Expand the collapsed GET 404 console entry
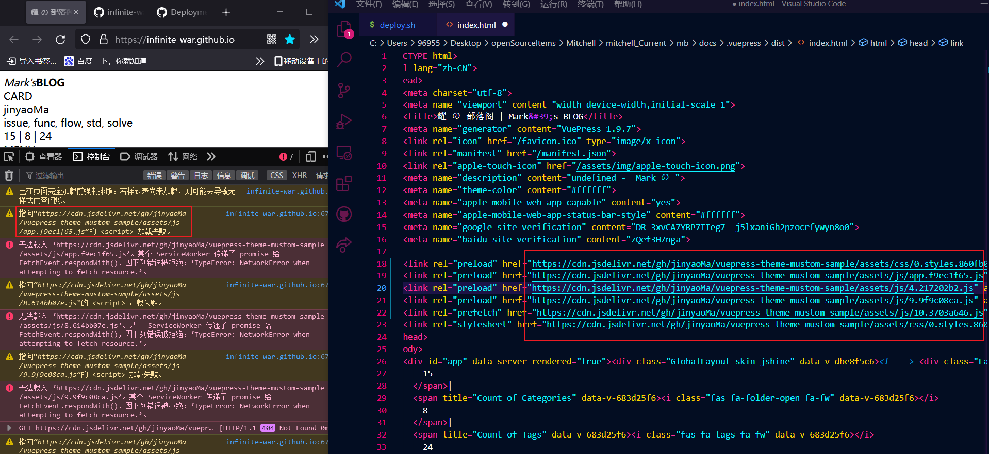Viewport: 989px width, 454px height. click(x=9, y=428)
